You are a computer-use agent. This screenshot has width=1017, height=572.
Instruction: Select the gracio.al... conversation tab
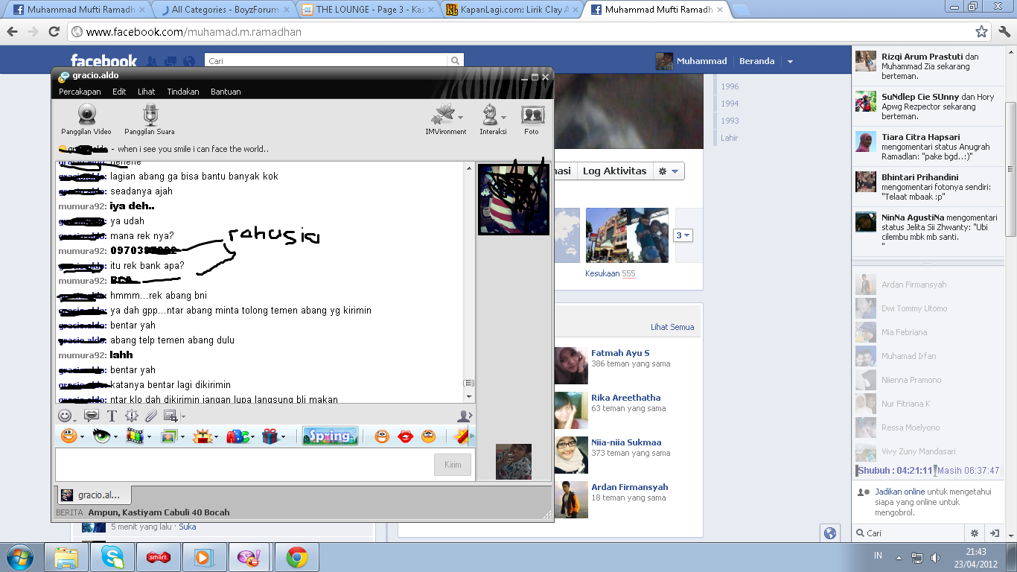(93, 495)
